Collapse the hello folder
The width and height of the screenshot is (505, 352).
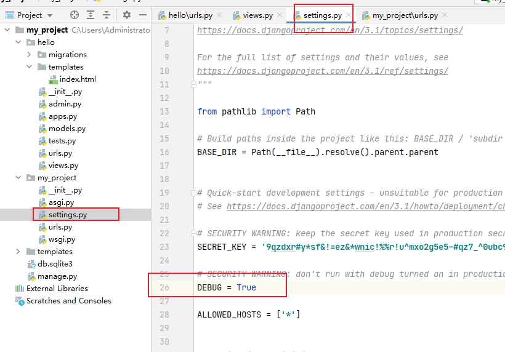(18, 42)
